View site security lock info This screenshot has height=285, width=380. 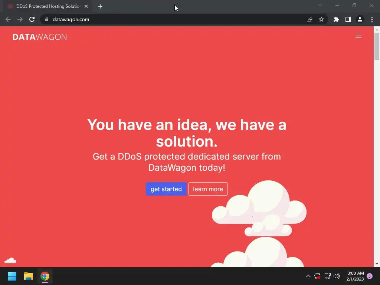pos(47,19)
